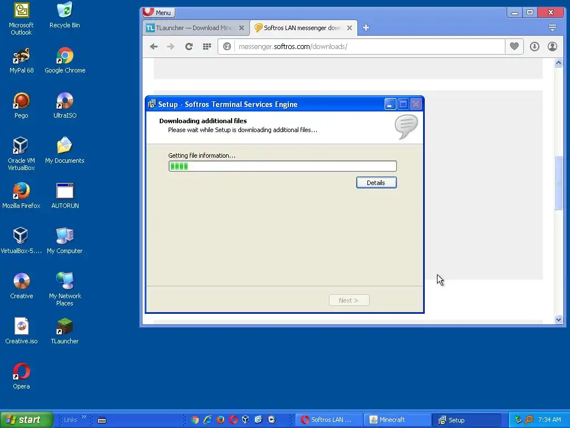Image resolution: width=570 pixels, height=428 pixels.
Task: Click Getting file information status text
Action: click(x=202, y=155)
